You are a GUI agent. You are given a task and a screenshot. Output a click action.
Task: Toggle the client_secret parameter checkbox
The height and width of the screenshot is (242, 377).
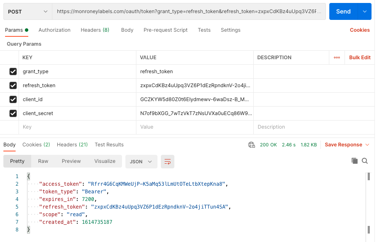click(13, 113)
